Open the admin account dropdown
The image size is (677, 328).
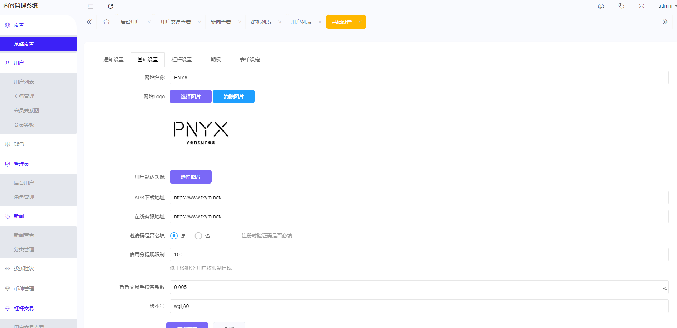[666, 6]
